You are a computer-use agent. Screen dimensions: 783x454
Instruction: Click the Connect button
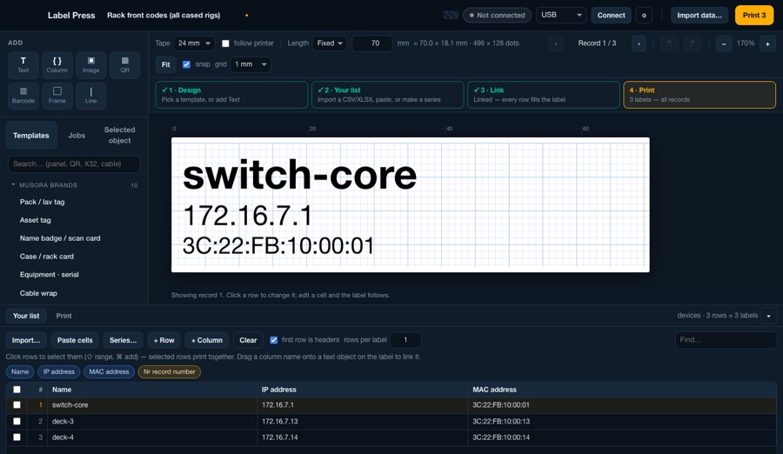click(x=612, y=16)
